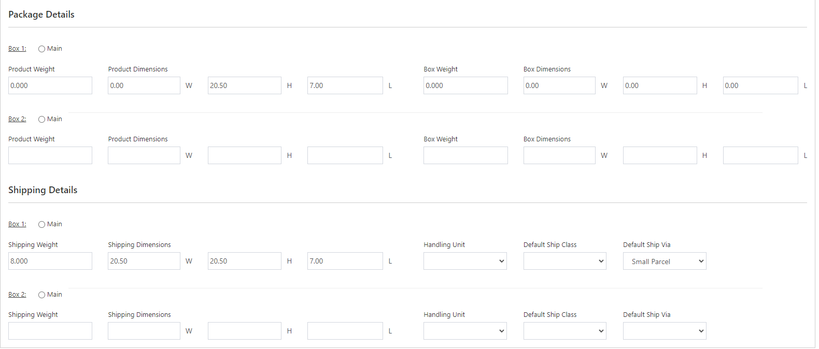Select Main radio for Shipping Details Box 2
The width and height of the screenshot is (819, 349).
41,295
